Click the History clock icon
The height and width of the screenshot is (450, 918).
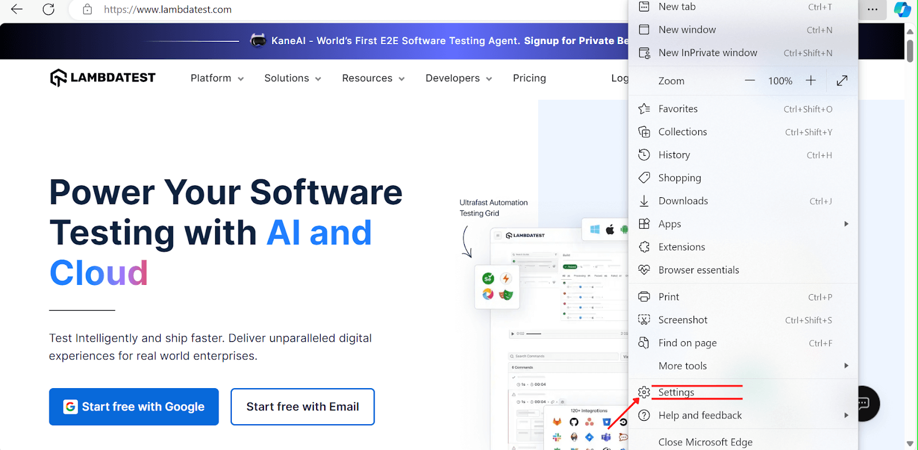[644, 155]
